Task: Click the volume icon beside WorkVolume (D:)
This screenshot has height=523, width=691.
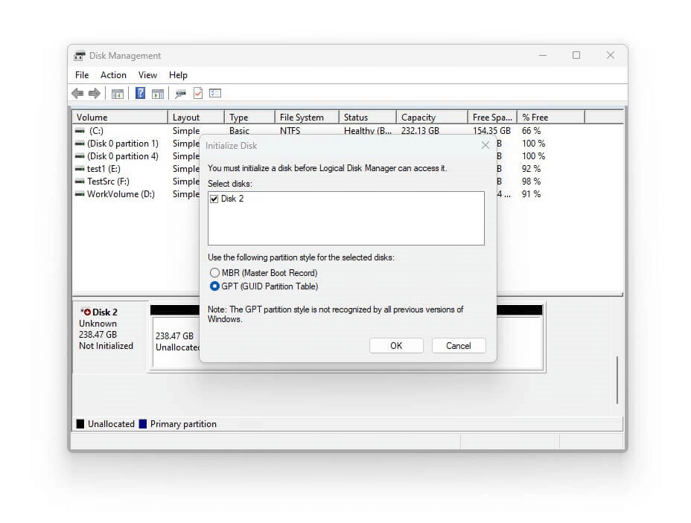Action: tap(79, 194)
